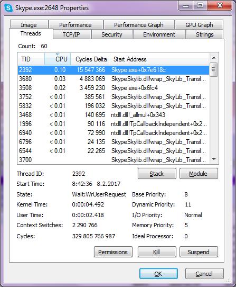Open the TCP/IP tab
Screen dimensions: 236x287
point(72,34)
